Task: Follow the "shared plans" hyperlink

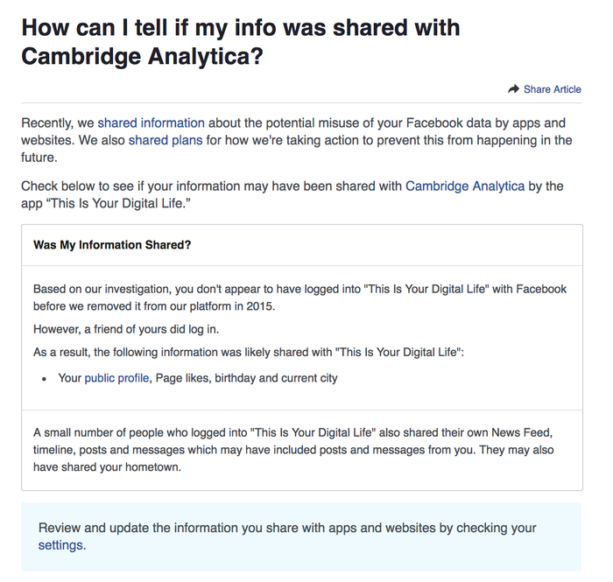Action: pos(166,140)
